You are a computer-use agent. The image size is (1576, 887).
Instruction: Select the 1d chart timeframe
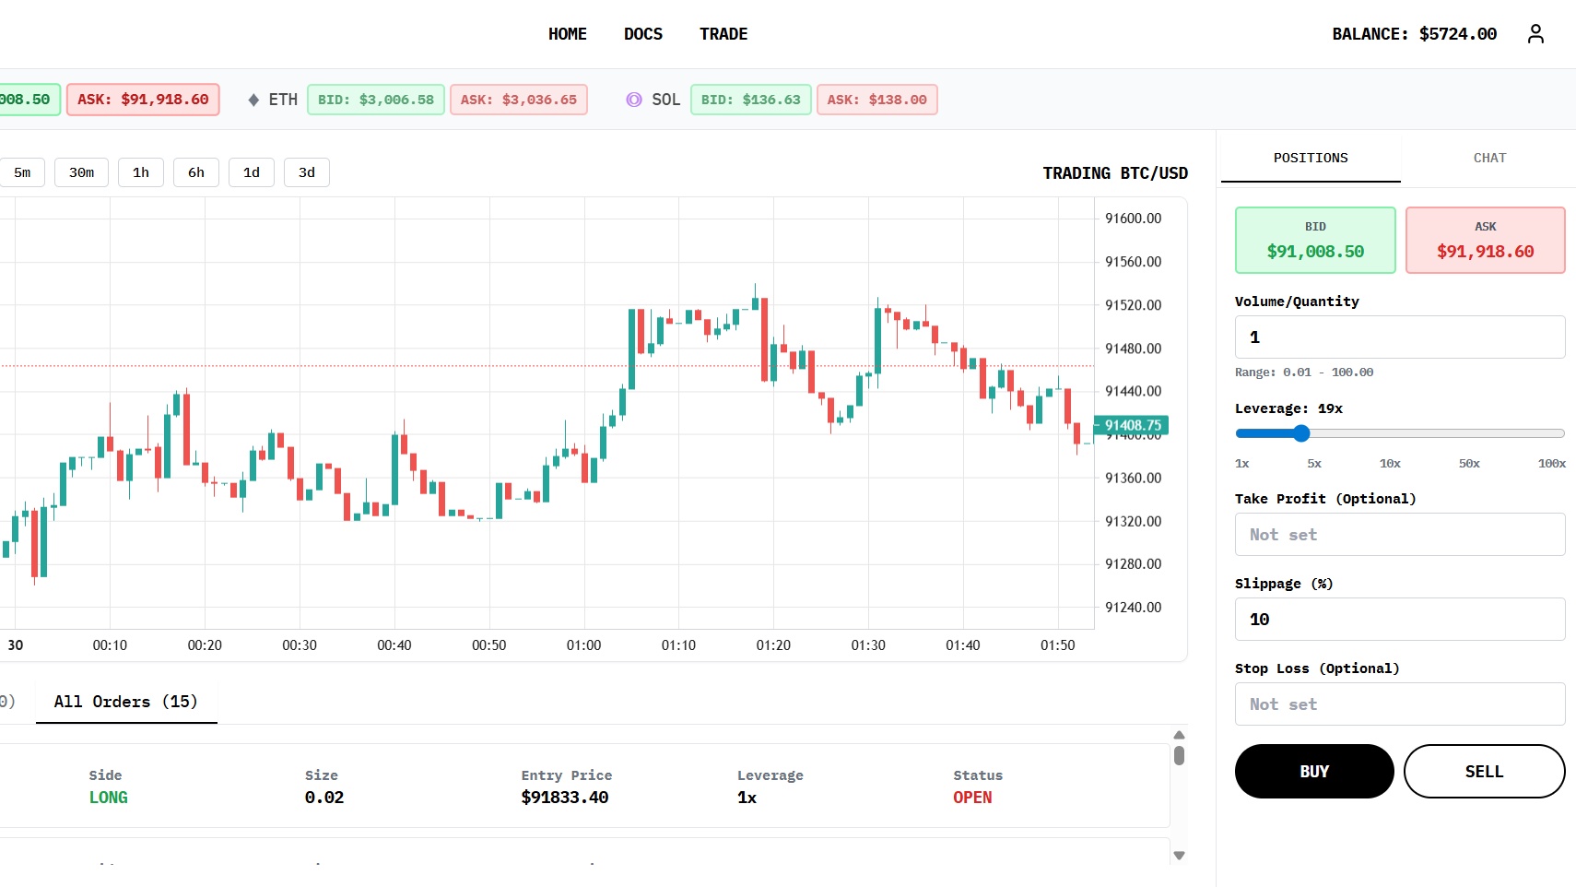pyautogui.click(x=252, y=172)
